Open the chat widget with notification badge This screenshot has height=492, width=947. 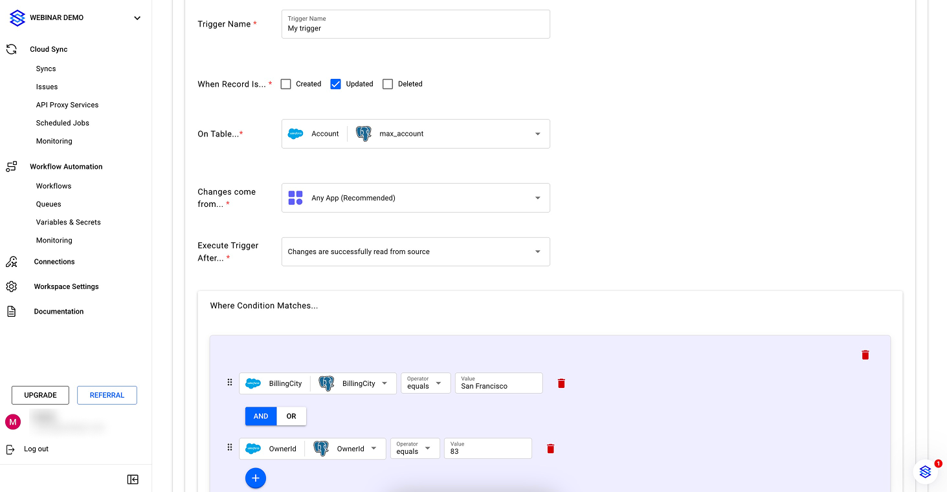coord(925,472)
